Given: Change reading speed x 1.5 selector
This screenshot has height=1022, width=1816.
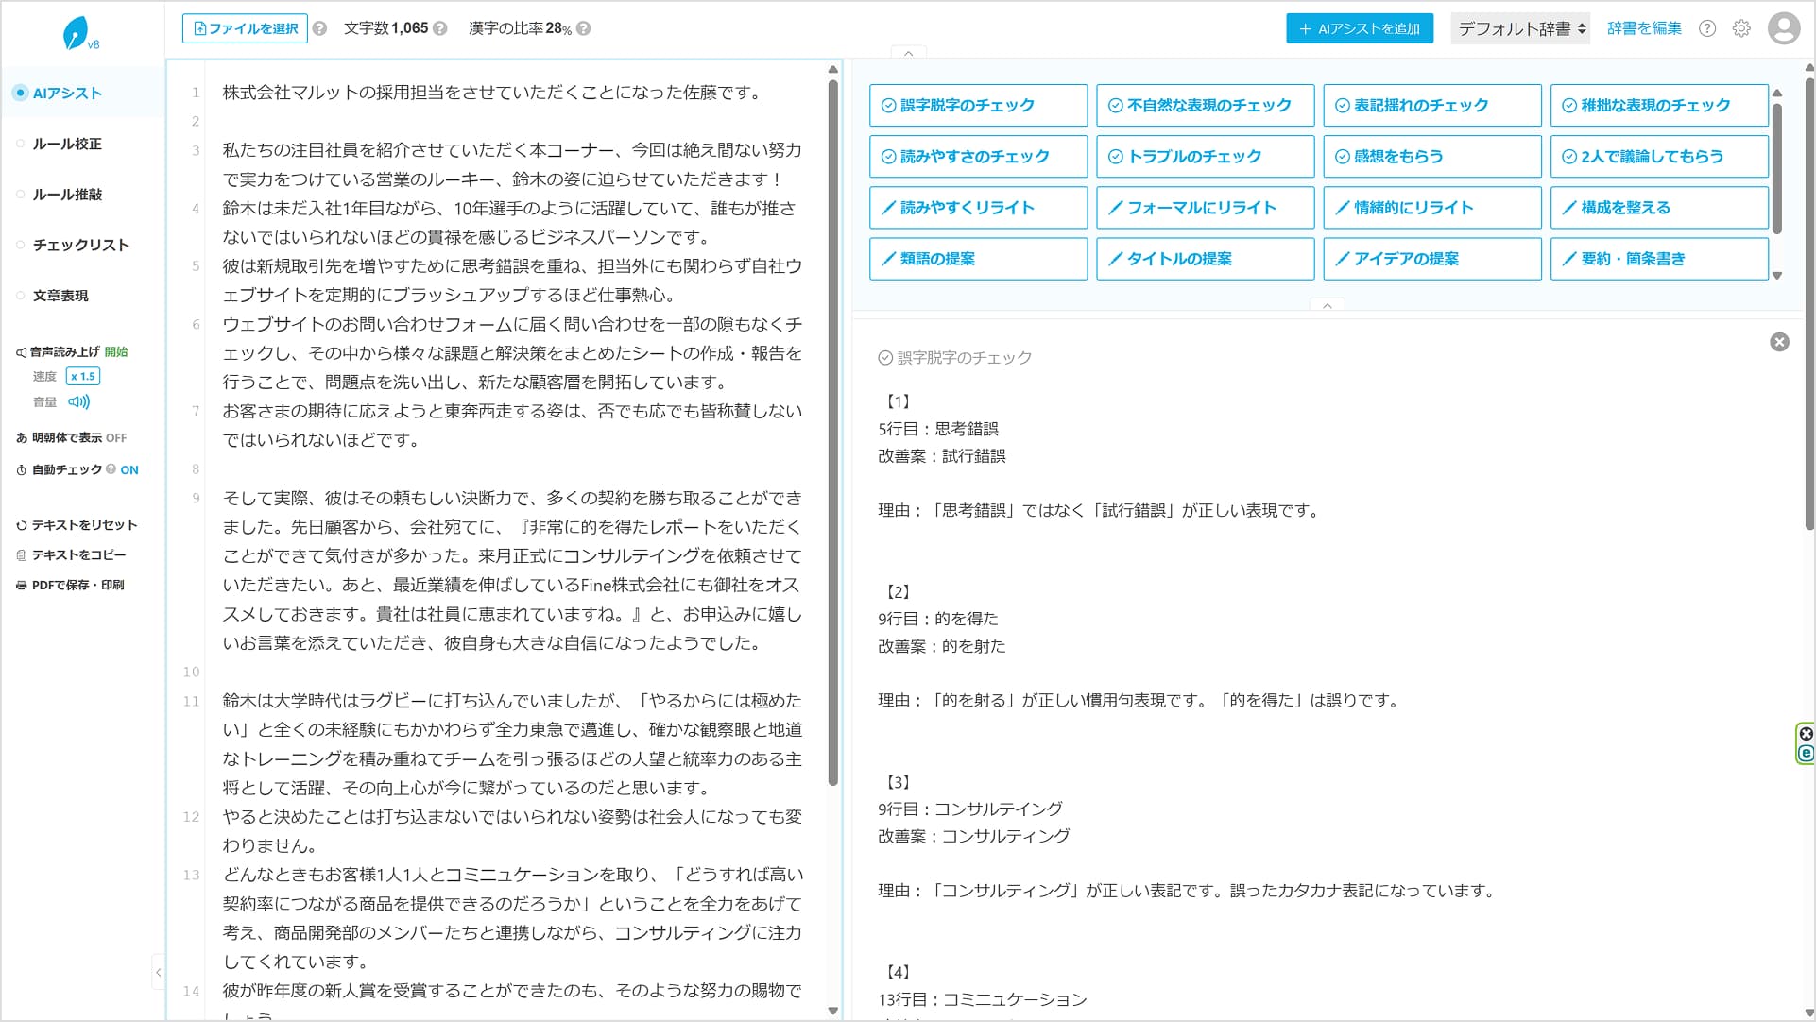Looking at the screenshot, I should (83, 376).
